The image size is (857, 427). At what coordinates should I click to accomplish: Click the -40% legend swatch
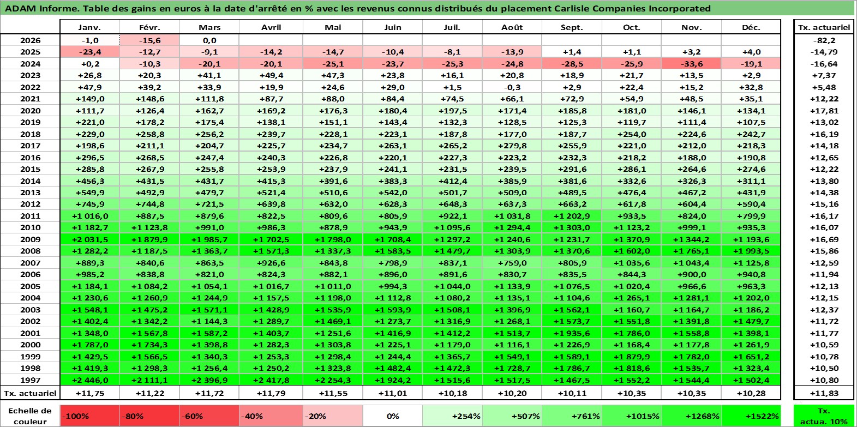(x=271, y=416)
